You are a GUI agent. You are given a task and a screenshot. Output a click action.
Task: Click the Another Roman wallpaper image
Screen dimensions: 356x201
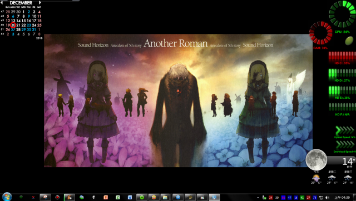pos(178,100)
